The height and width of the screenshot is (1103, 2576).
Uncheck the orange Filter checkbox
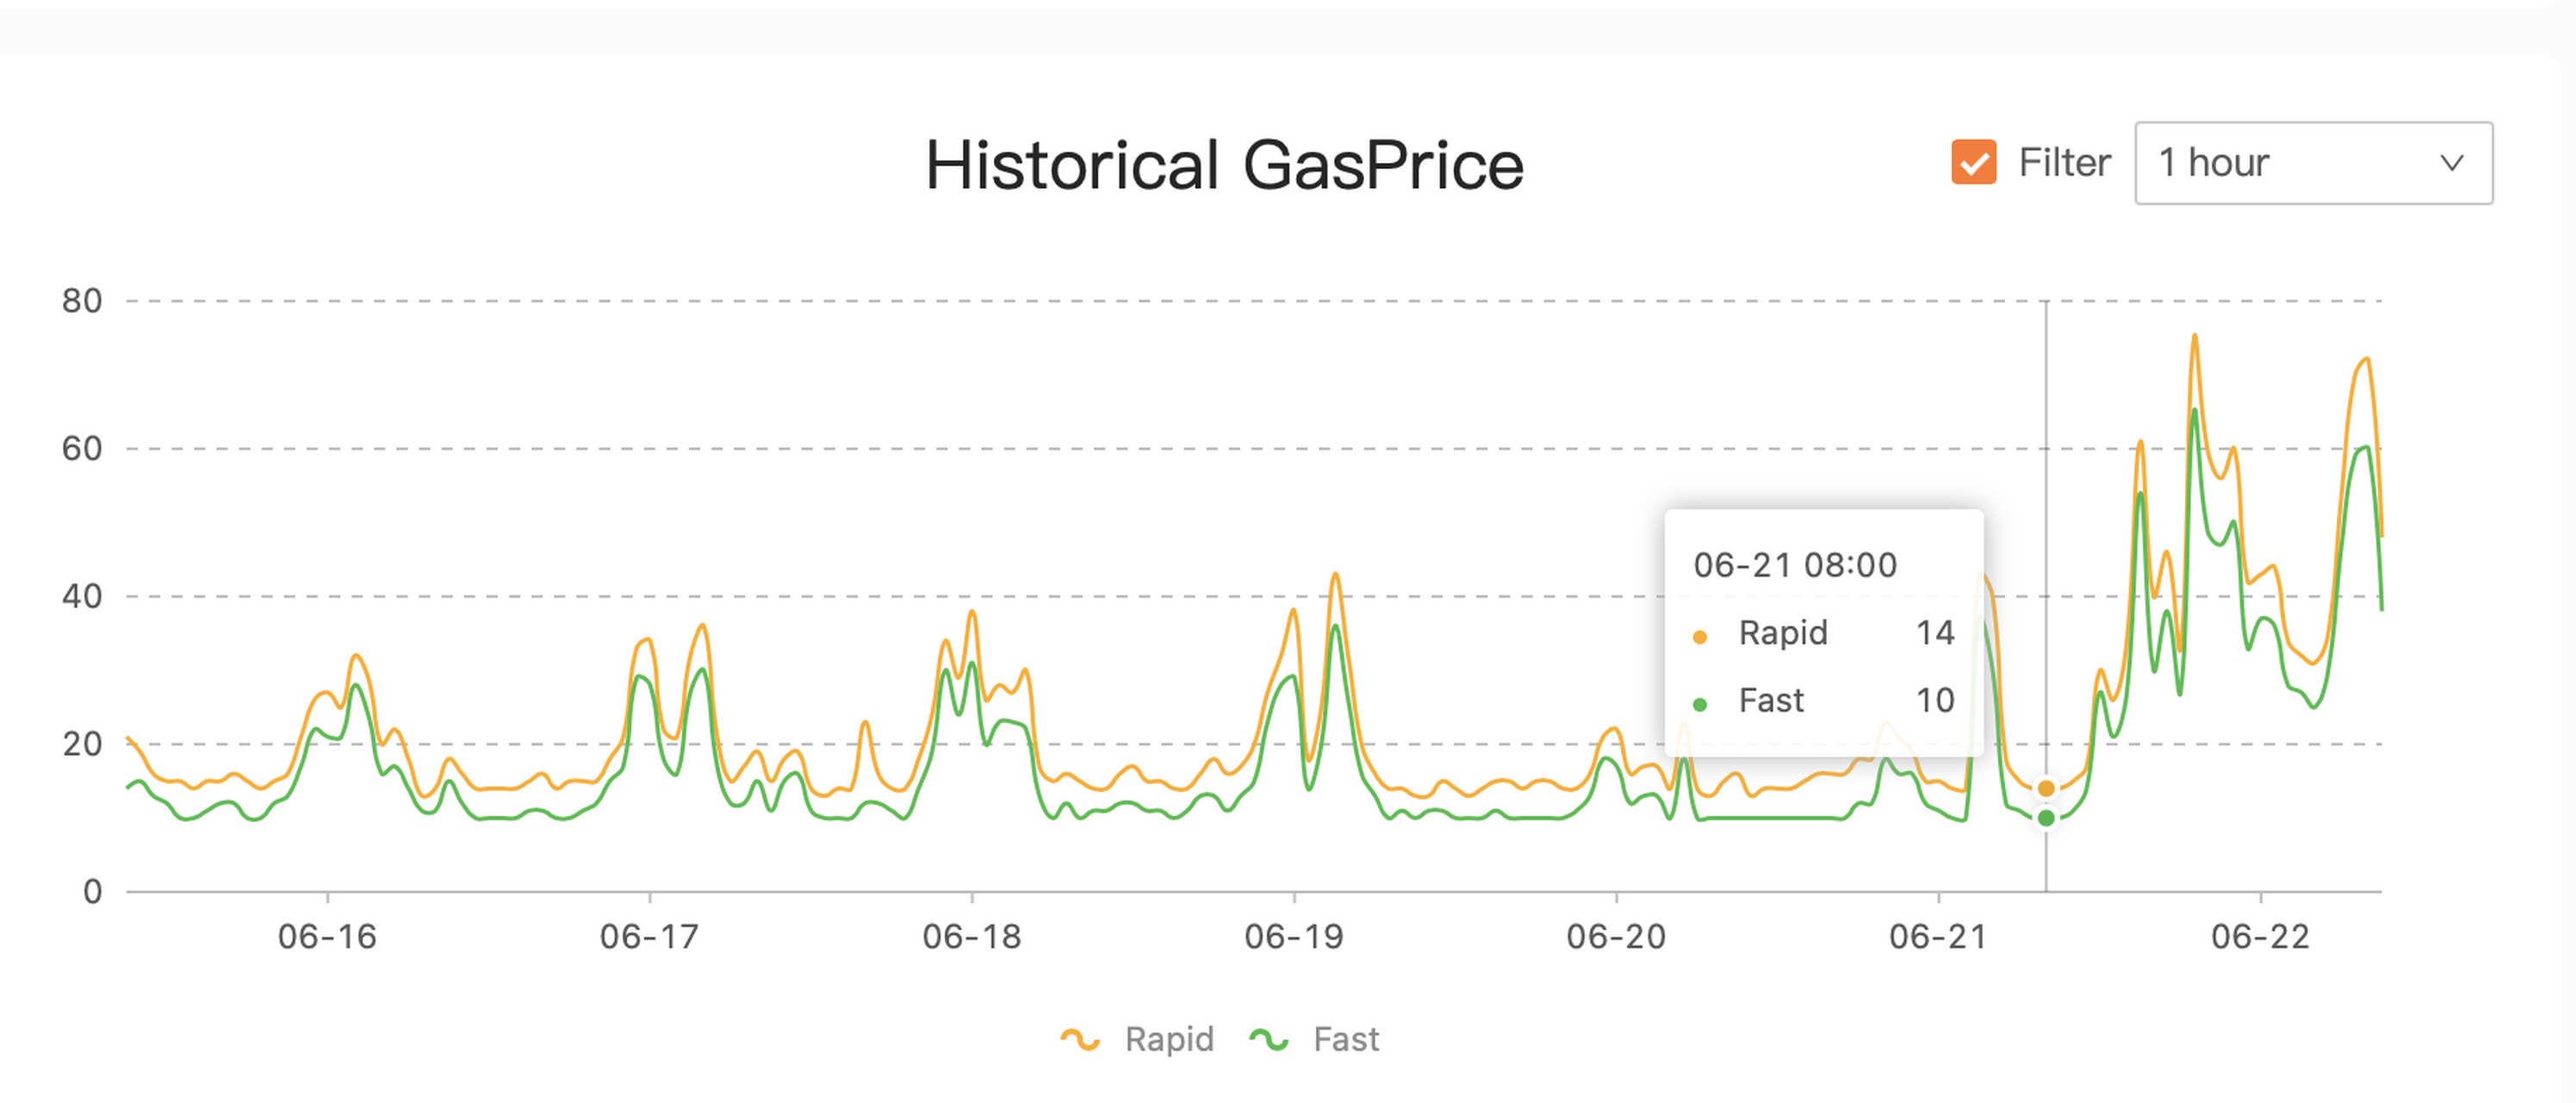coord(1973,162)
